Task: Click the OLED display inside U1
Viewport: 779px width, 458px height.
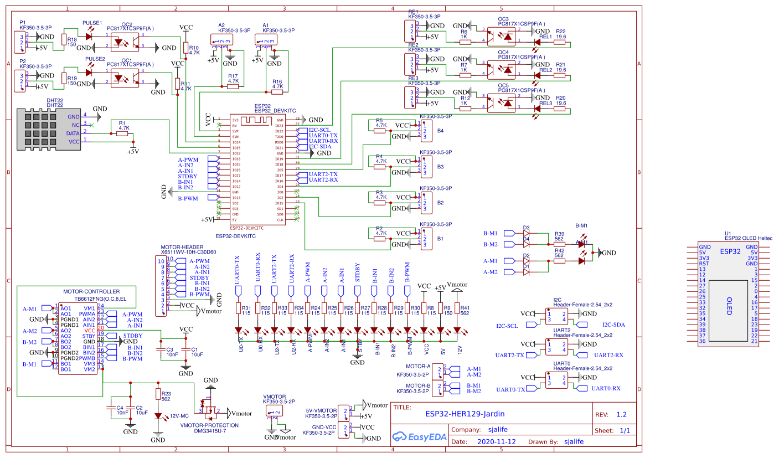Action: 728,310
